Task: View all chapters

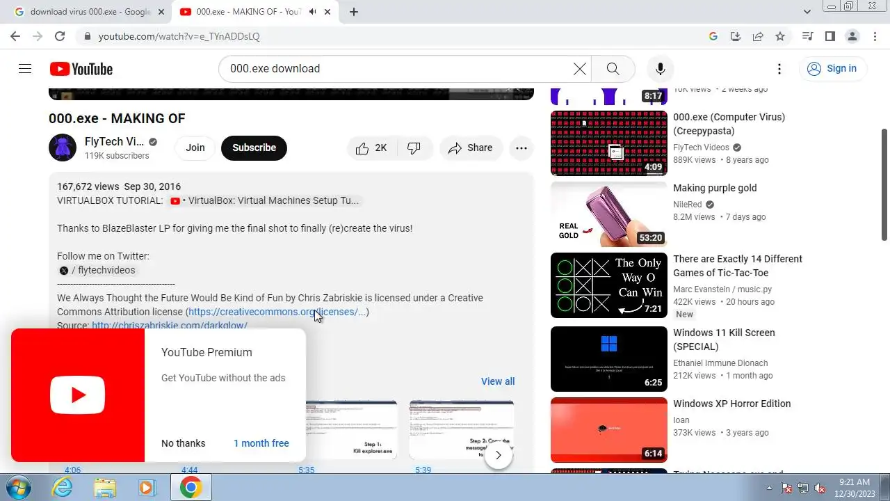Action: pos(498,381)
